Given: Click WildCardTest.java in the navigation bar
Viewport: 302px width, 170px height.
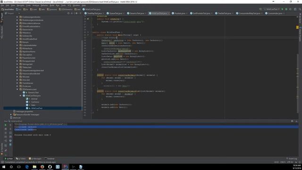Looking at the screenshot, I should [91, 9].
